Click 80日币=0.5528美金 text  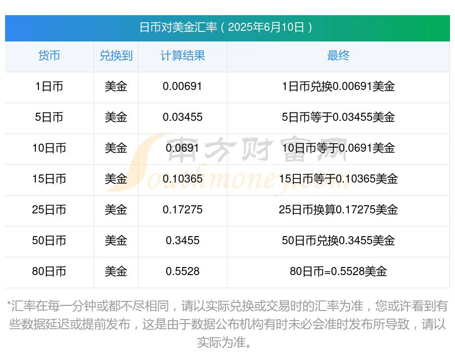point(338,271)
